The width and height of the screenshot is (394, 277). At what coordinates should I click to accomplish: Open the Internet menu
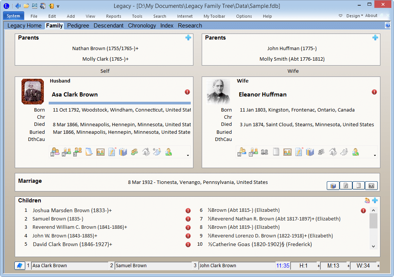185,16
